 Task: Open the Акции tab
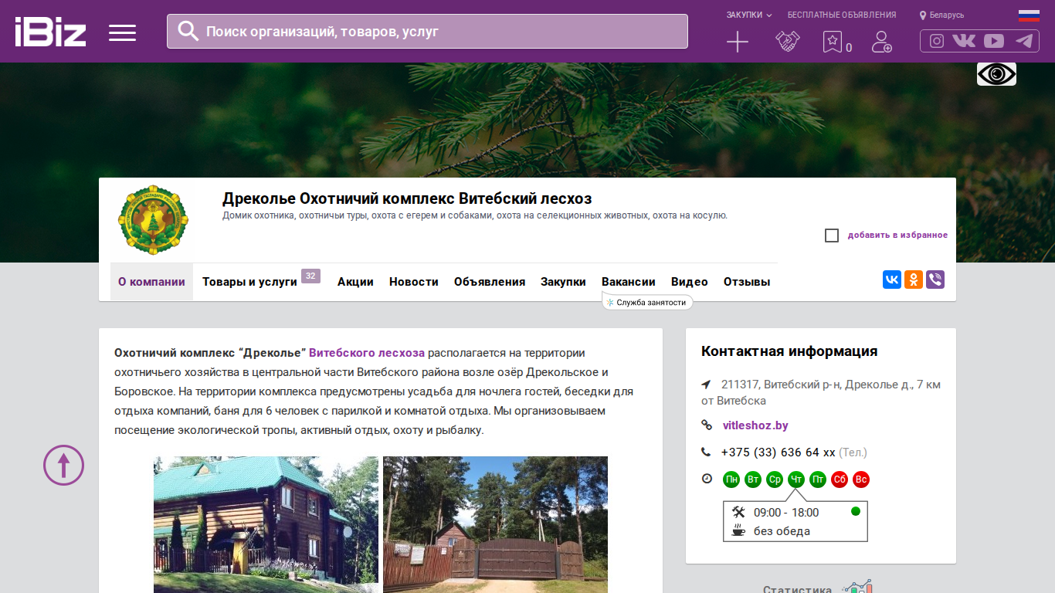click(x=355, y=282)
